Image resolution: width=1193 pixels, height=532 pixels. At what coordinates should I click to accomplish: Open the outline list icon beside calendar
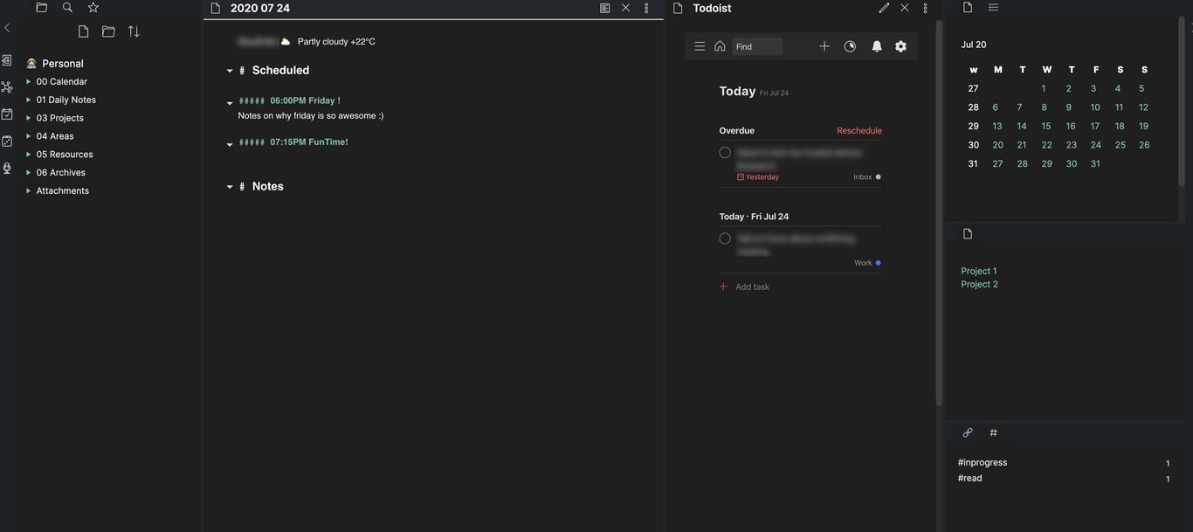993,7
